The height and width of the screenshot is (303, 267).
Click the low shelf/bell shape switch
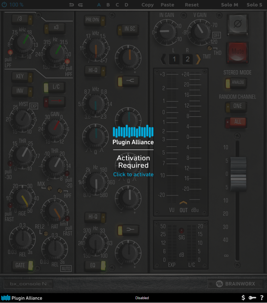point(128,230)
